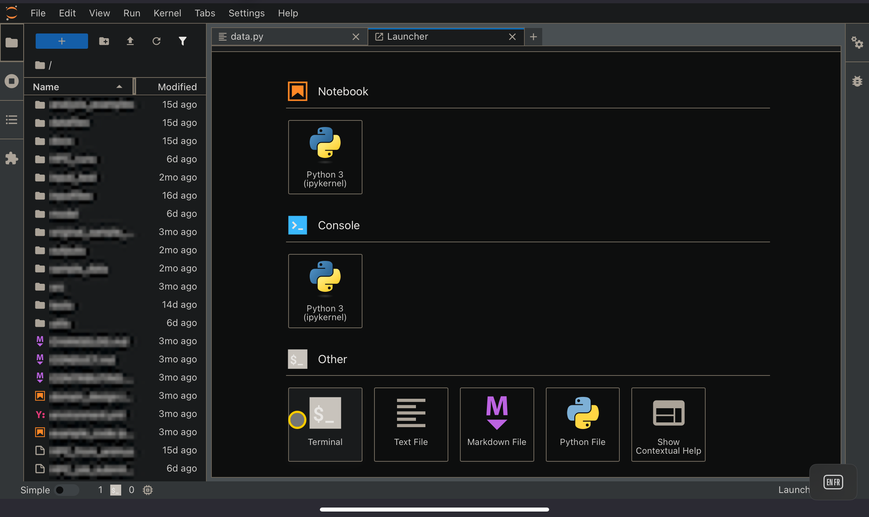Create a new Python File
Viewport: 869px width, 517px height.
(583, 424)
